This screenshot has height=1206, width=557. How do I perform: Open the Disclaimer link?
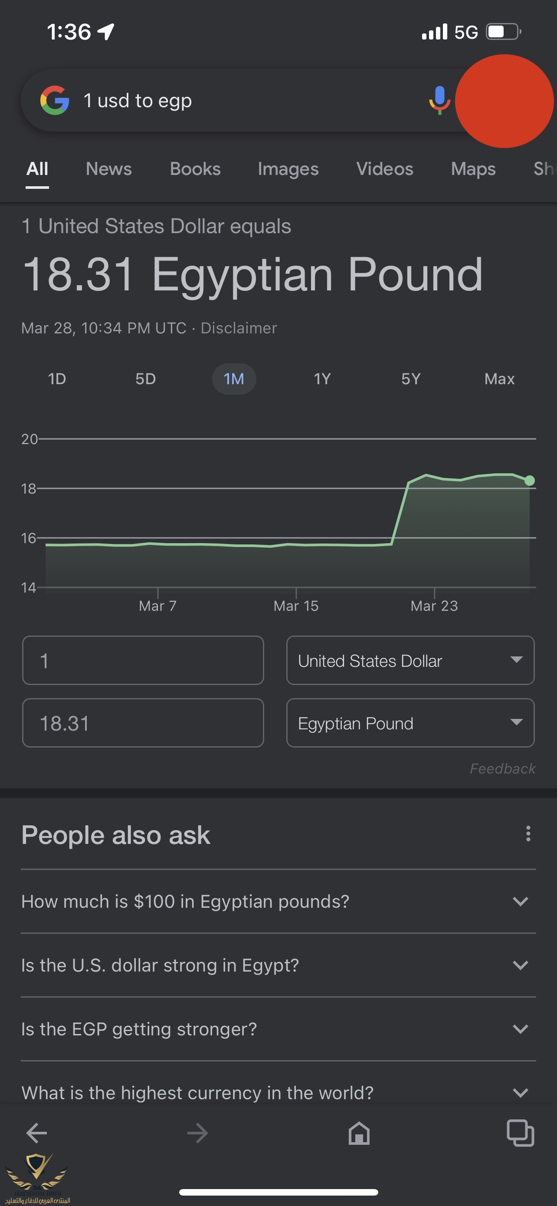[x=239, y=328]
